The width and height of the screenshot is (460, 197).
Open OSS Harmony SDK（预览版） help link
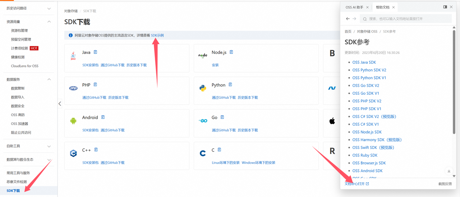click(x=377, y=140)
